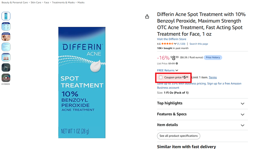Open Treatments & Masks breadcrumb
253x149 pixels.
coord(63,2)
